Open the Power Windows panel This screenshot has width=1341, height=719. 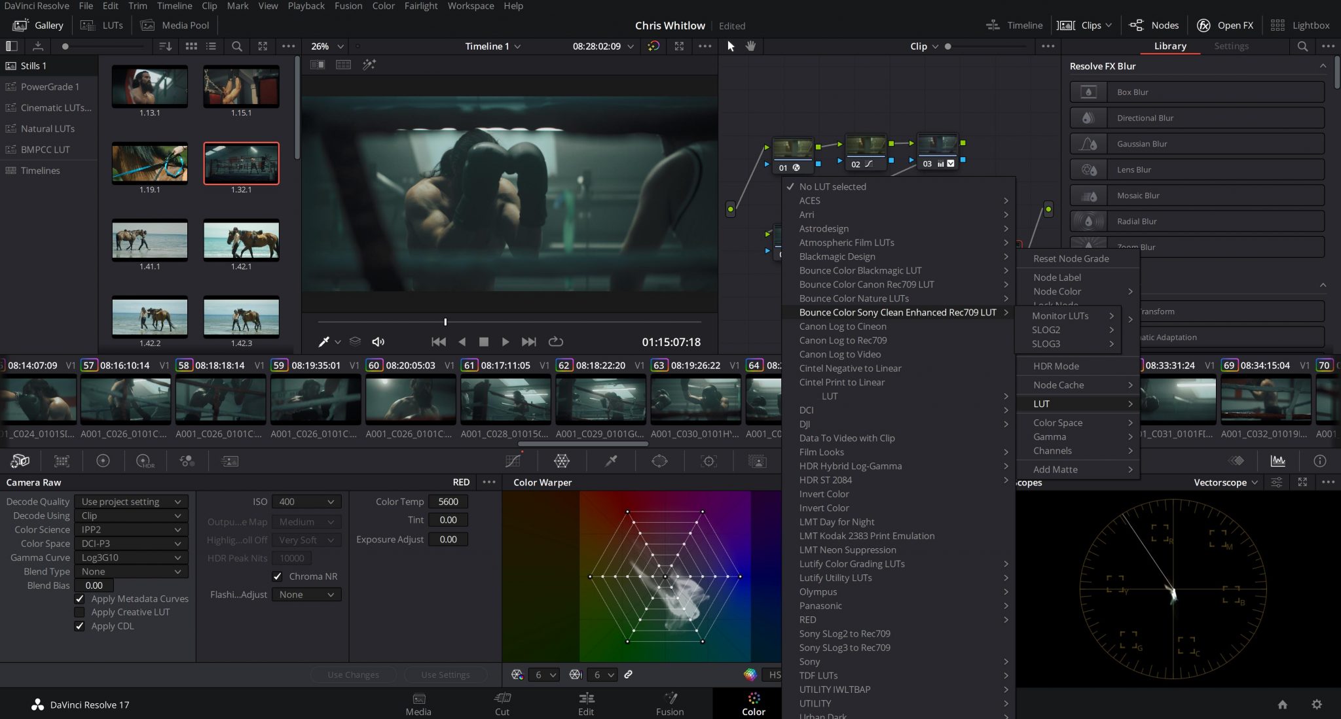click(659, 461)
